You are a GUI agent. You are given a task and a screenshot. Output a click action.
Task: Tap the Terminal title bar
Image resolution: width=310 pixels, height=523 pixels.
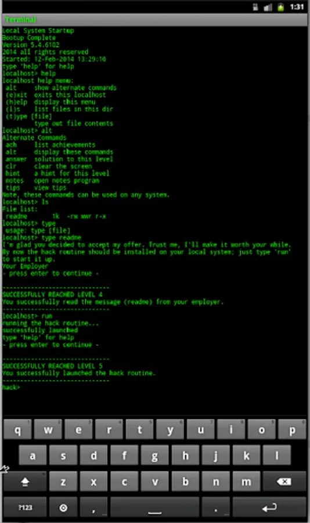(154, 20)
